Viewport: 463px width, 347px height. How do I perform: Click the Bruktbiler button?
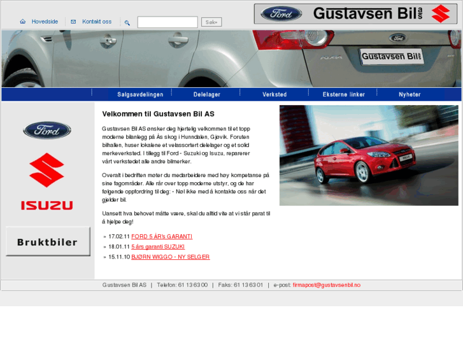coord(48,241)
